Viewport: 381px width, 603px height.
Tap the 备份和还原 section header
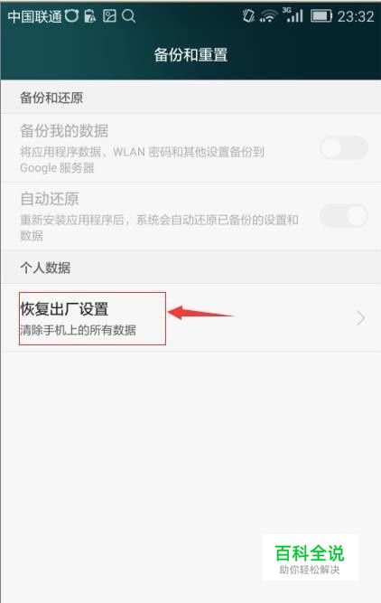(x=51, y=98)
